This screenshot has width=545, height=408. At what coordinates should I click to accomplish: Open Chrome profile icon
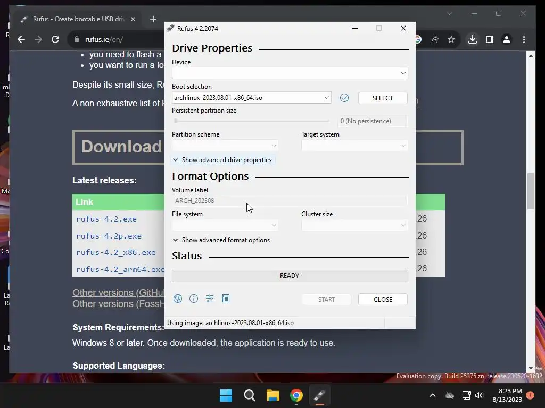507,39
